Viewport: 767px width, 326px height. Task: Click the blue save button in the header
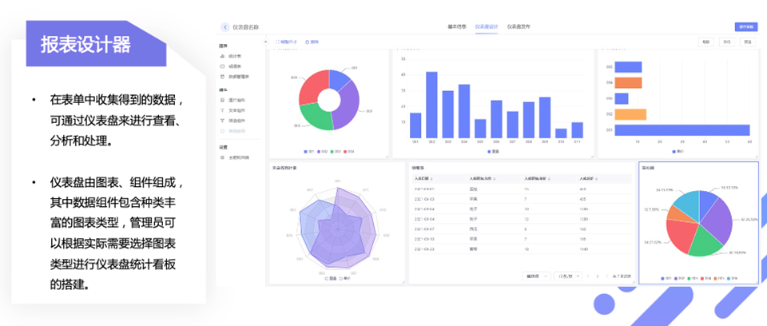746,27
